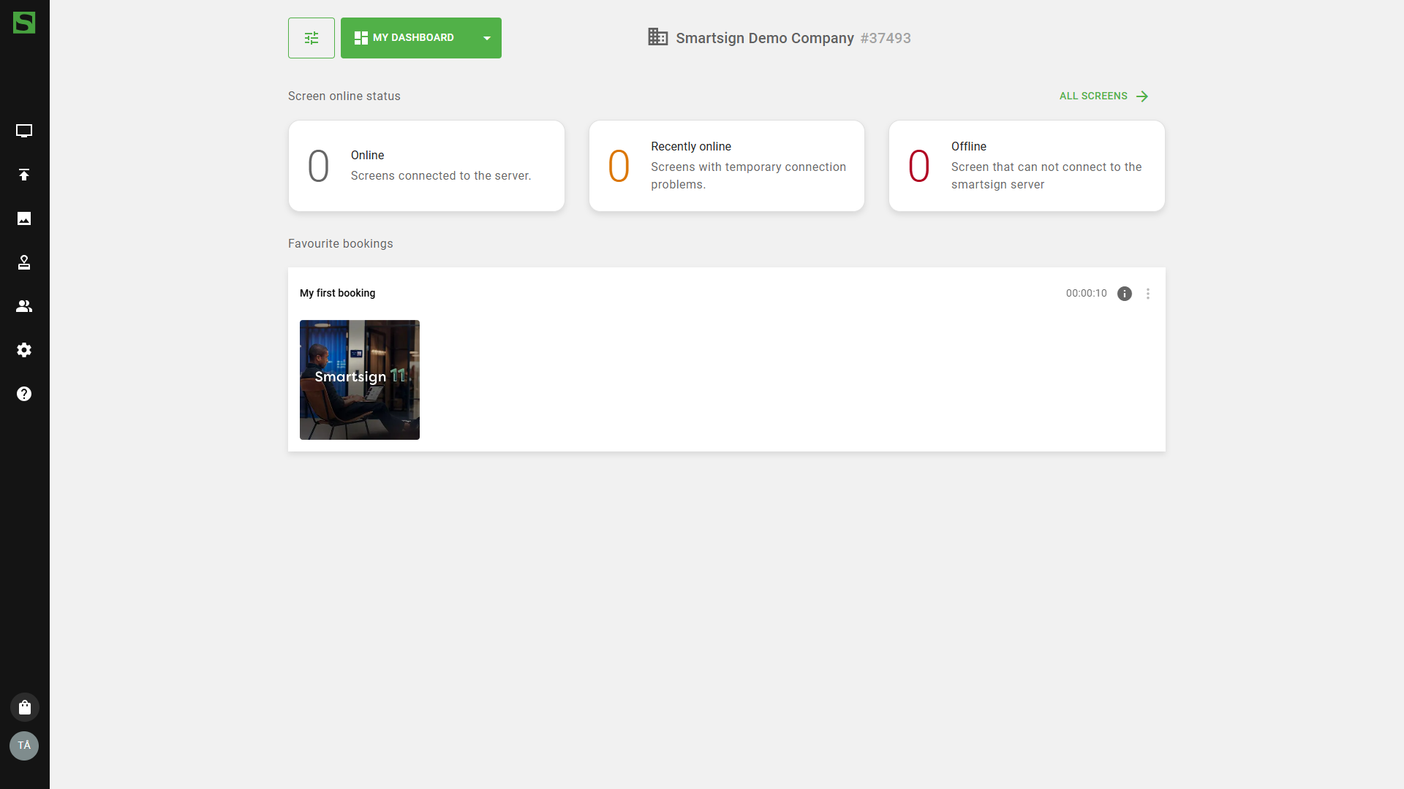Open the media library image icon
The image size is (1404, 789).
click(24, 218)
